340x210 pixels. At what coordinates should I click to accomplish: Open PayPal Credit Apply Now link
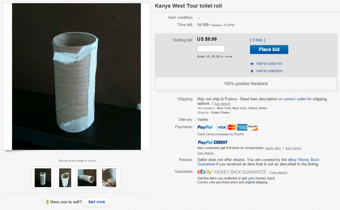[273, 148]
